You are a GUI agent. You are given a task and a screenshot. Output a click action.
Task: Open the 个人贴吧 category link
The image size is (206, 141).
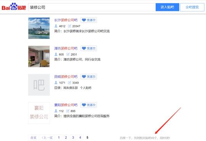tap(86, 88)
